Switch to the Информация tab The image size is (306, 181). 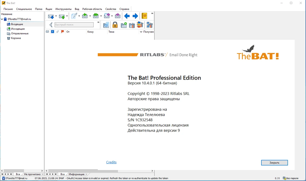(76, 174)
